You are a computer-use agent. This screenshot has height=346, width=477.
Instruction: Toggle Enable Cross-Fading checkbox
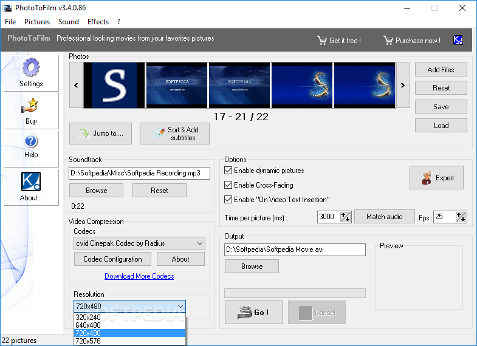[228, 185]
